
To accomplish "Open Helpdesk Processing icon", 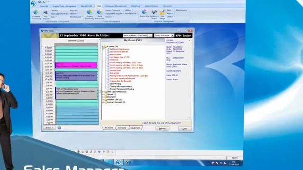I will click(144, 14).
